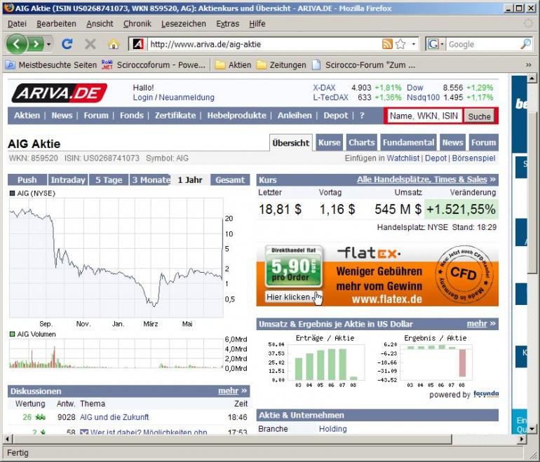The height and width of the screenshot is (462, 540).
Task: Open mehr link in Umsatz & Ergebnis header
Action: (x=481, y=324)
